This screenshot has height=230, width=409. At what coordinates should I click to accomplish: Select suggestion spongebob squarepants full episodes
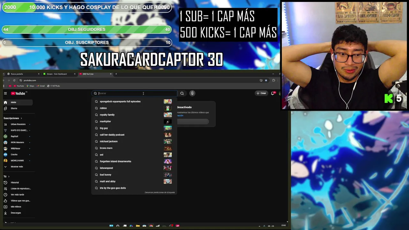pyautogui.click(x=134, y=102)
